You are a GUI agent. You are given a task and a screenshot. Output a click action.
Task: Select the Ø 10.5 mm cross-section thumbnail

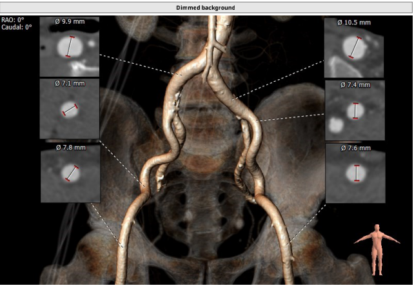click(354, 47)
